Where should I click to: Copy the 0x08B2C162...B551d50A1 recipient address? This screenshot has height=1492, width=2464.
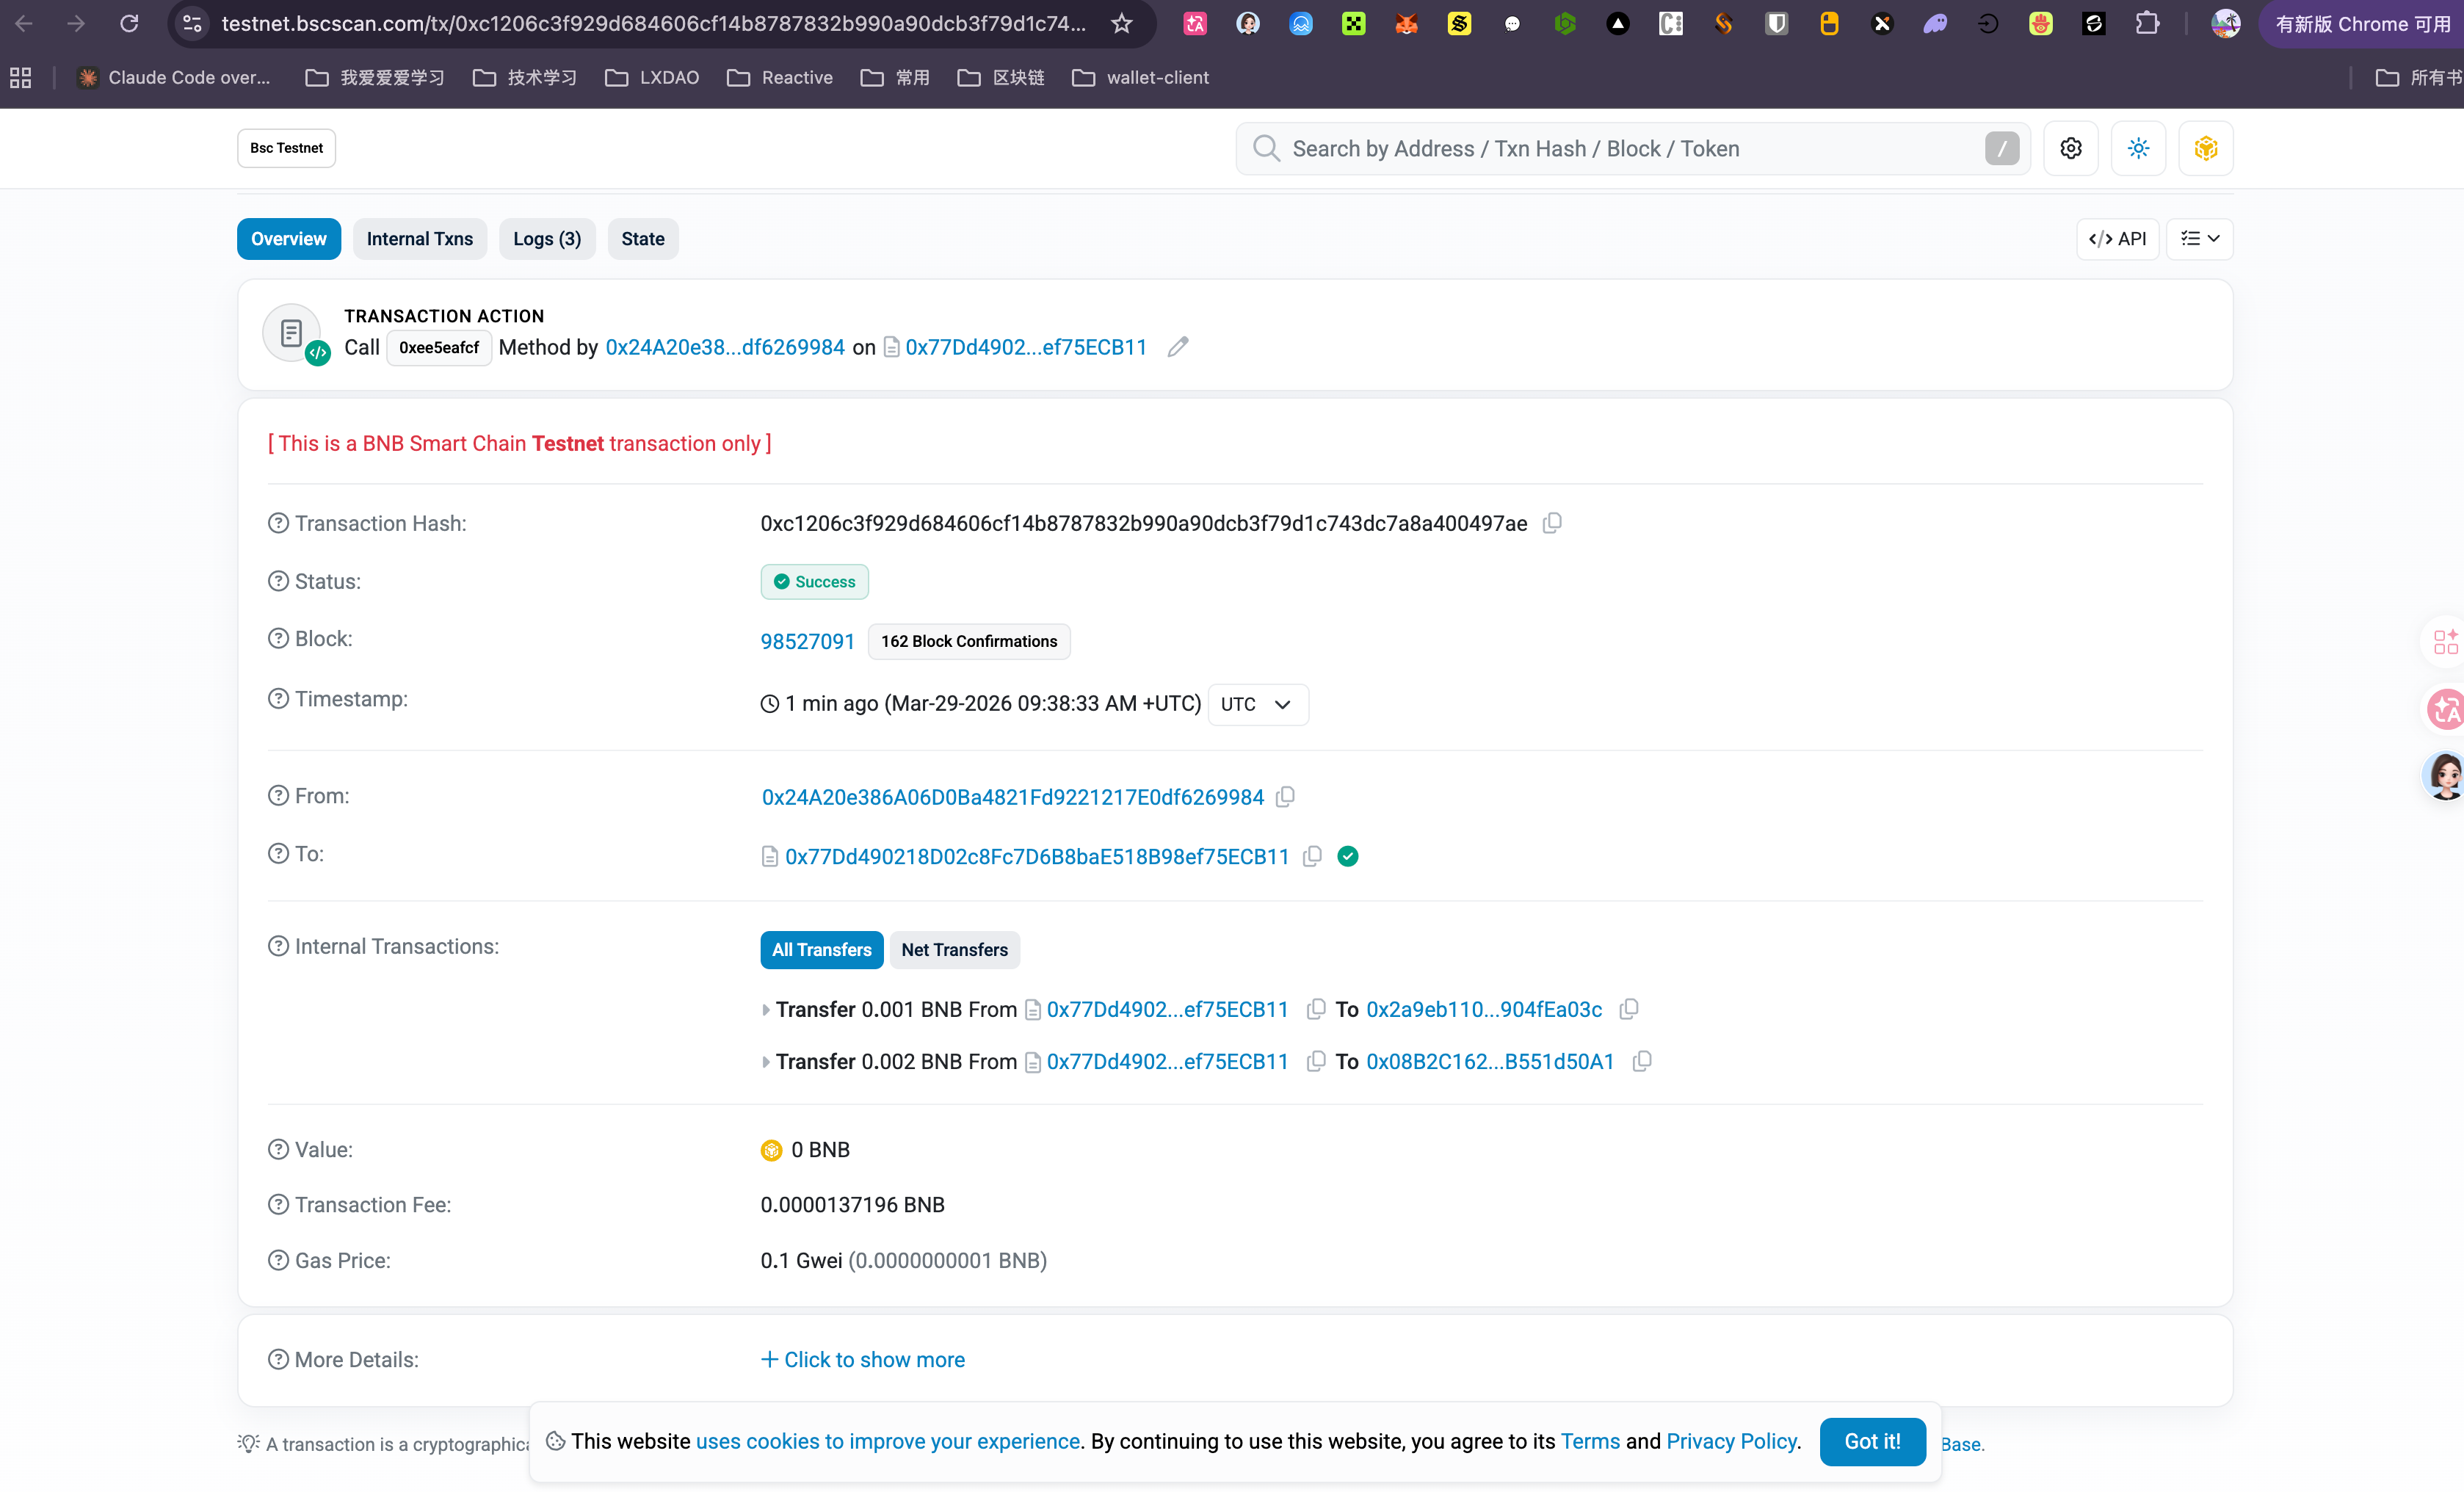pyautogui.click(x=1641, y=1061)
